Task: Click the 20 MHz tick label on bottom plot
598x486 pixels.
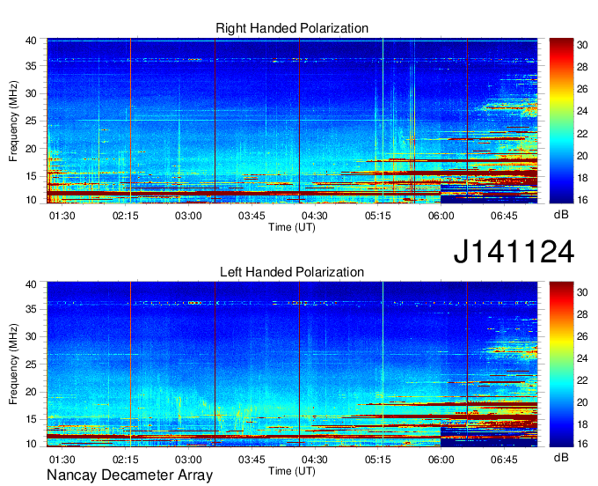Action: (31, 392)
